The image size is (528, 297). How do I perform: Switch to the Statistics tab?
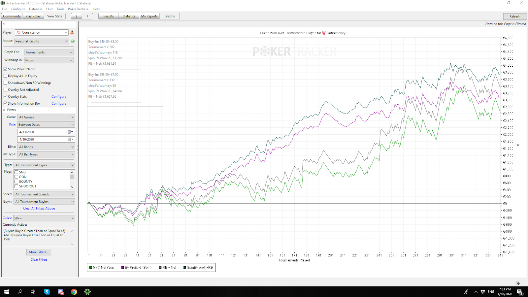(x=129, y=16)
